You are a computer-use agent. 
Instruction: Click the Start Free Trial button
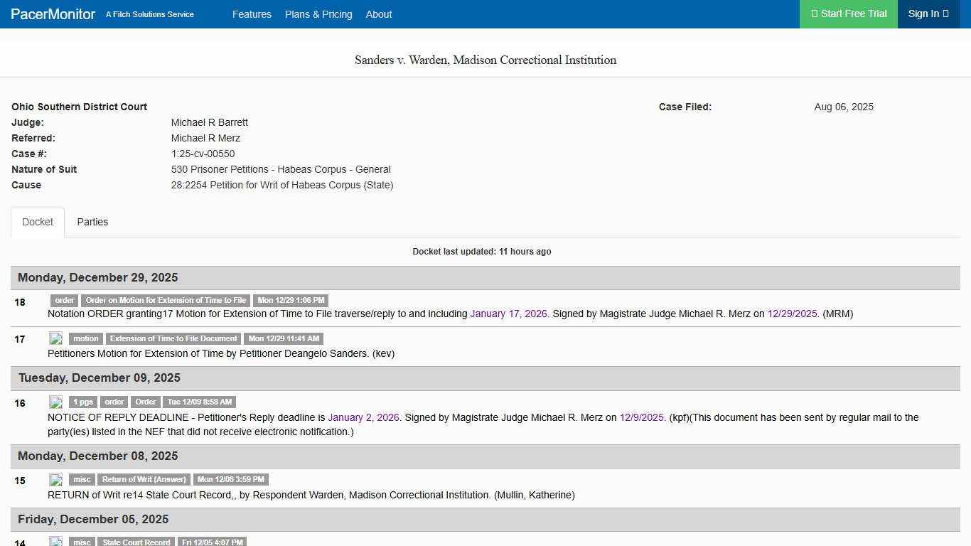point(849,14)
